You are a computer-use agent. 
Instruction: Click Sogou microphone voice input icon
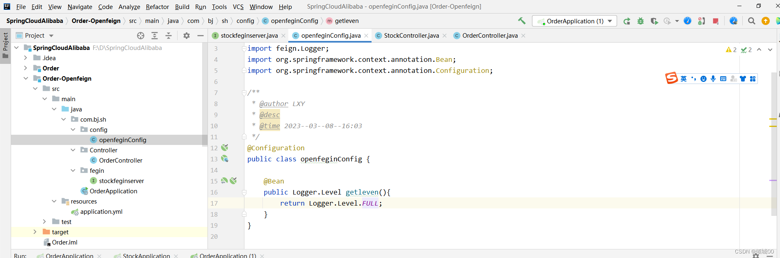click(x=713, y=79)
